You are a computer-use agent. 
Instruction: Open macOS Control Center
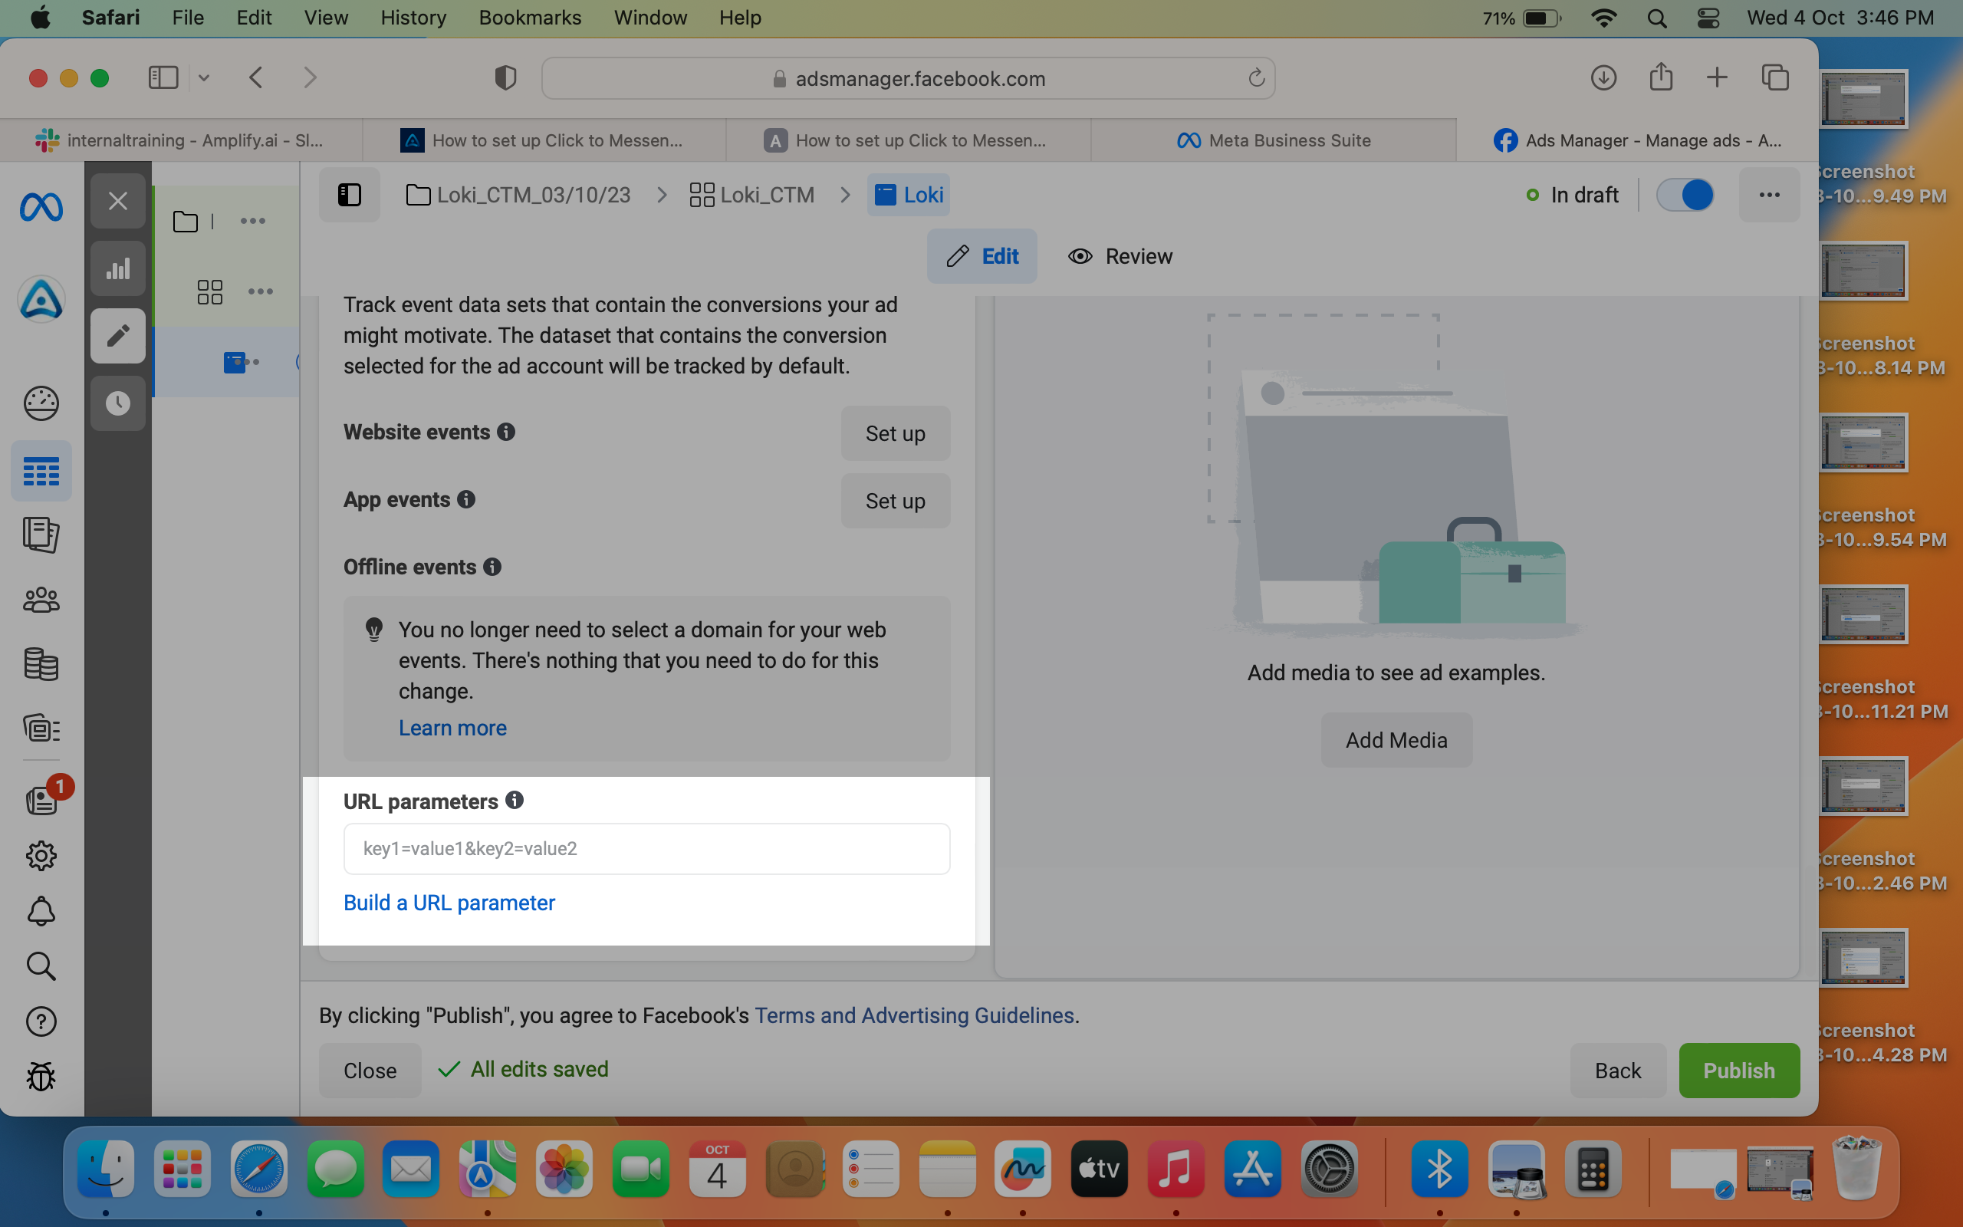point(1708,18)
